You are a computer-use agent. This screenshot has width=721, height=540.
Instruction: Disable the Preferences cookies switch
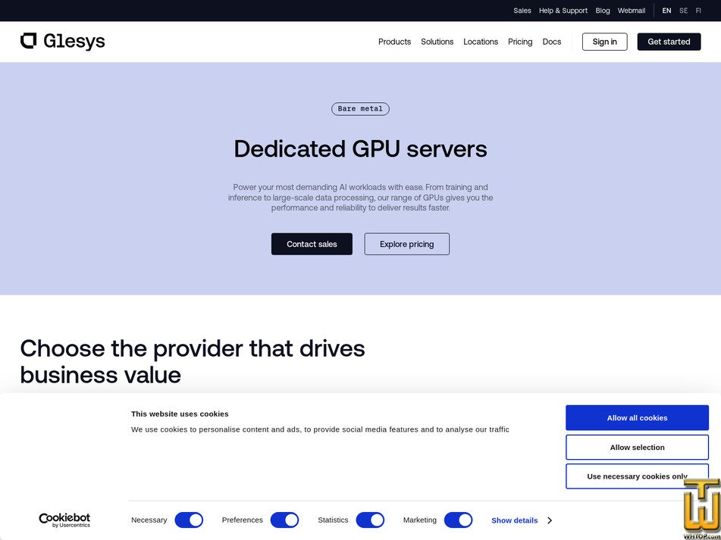coord(284,520)
